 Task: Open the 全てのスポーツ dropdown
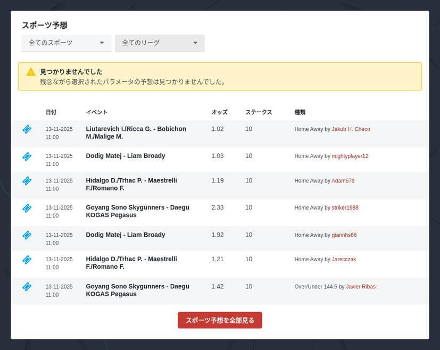point(66,43)
